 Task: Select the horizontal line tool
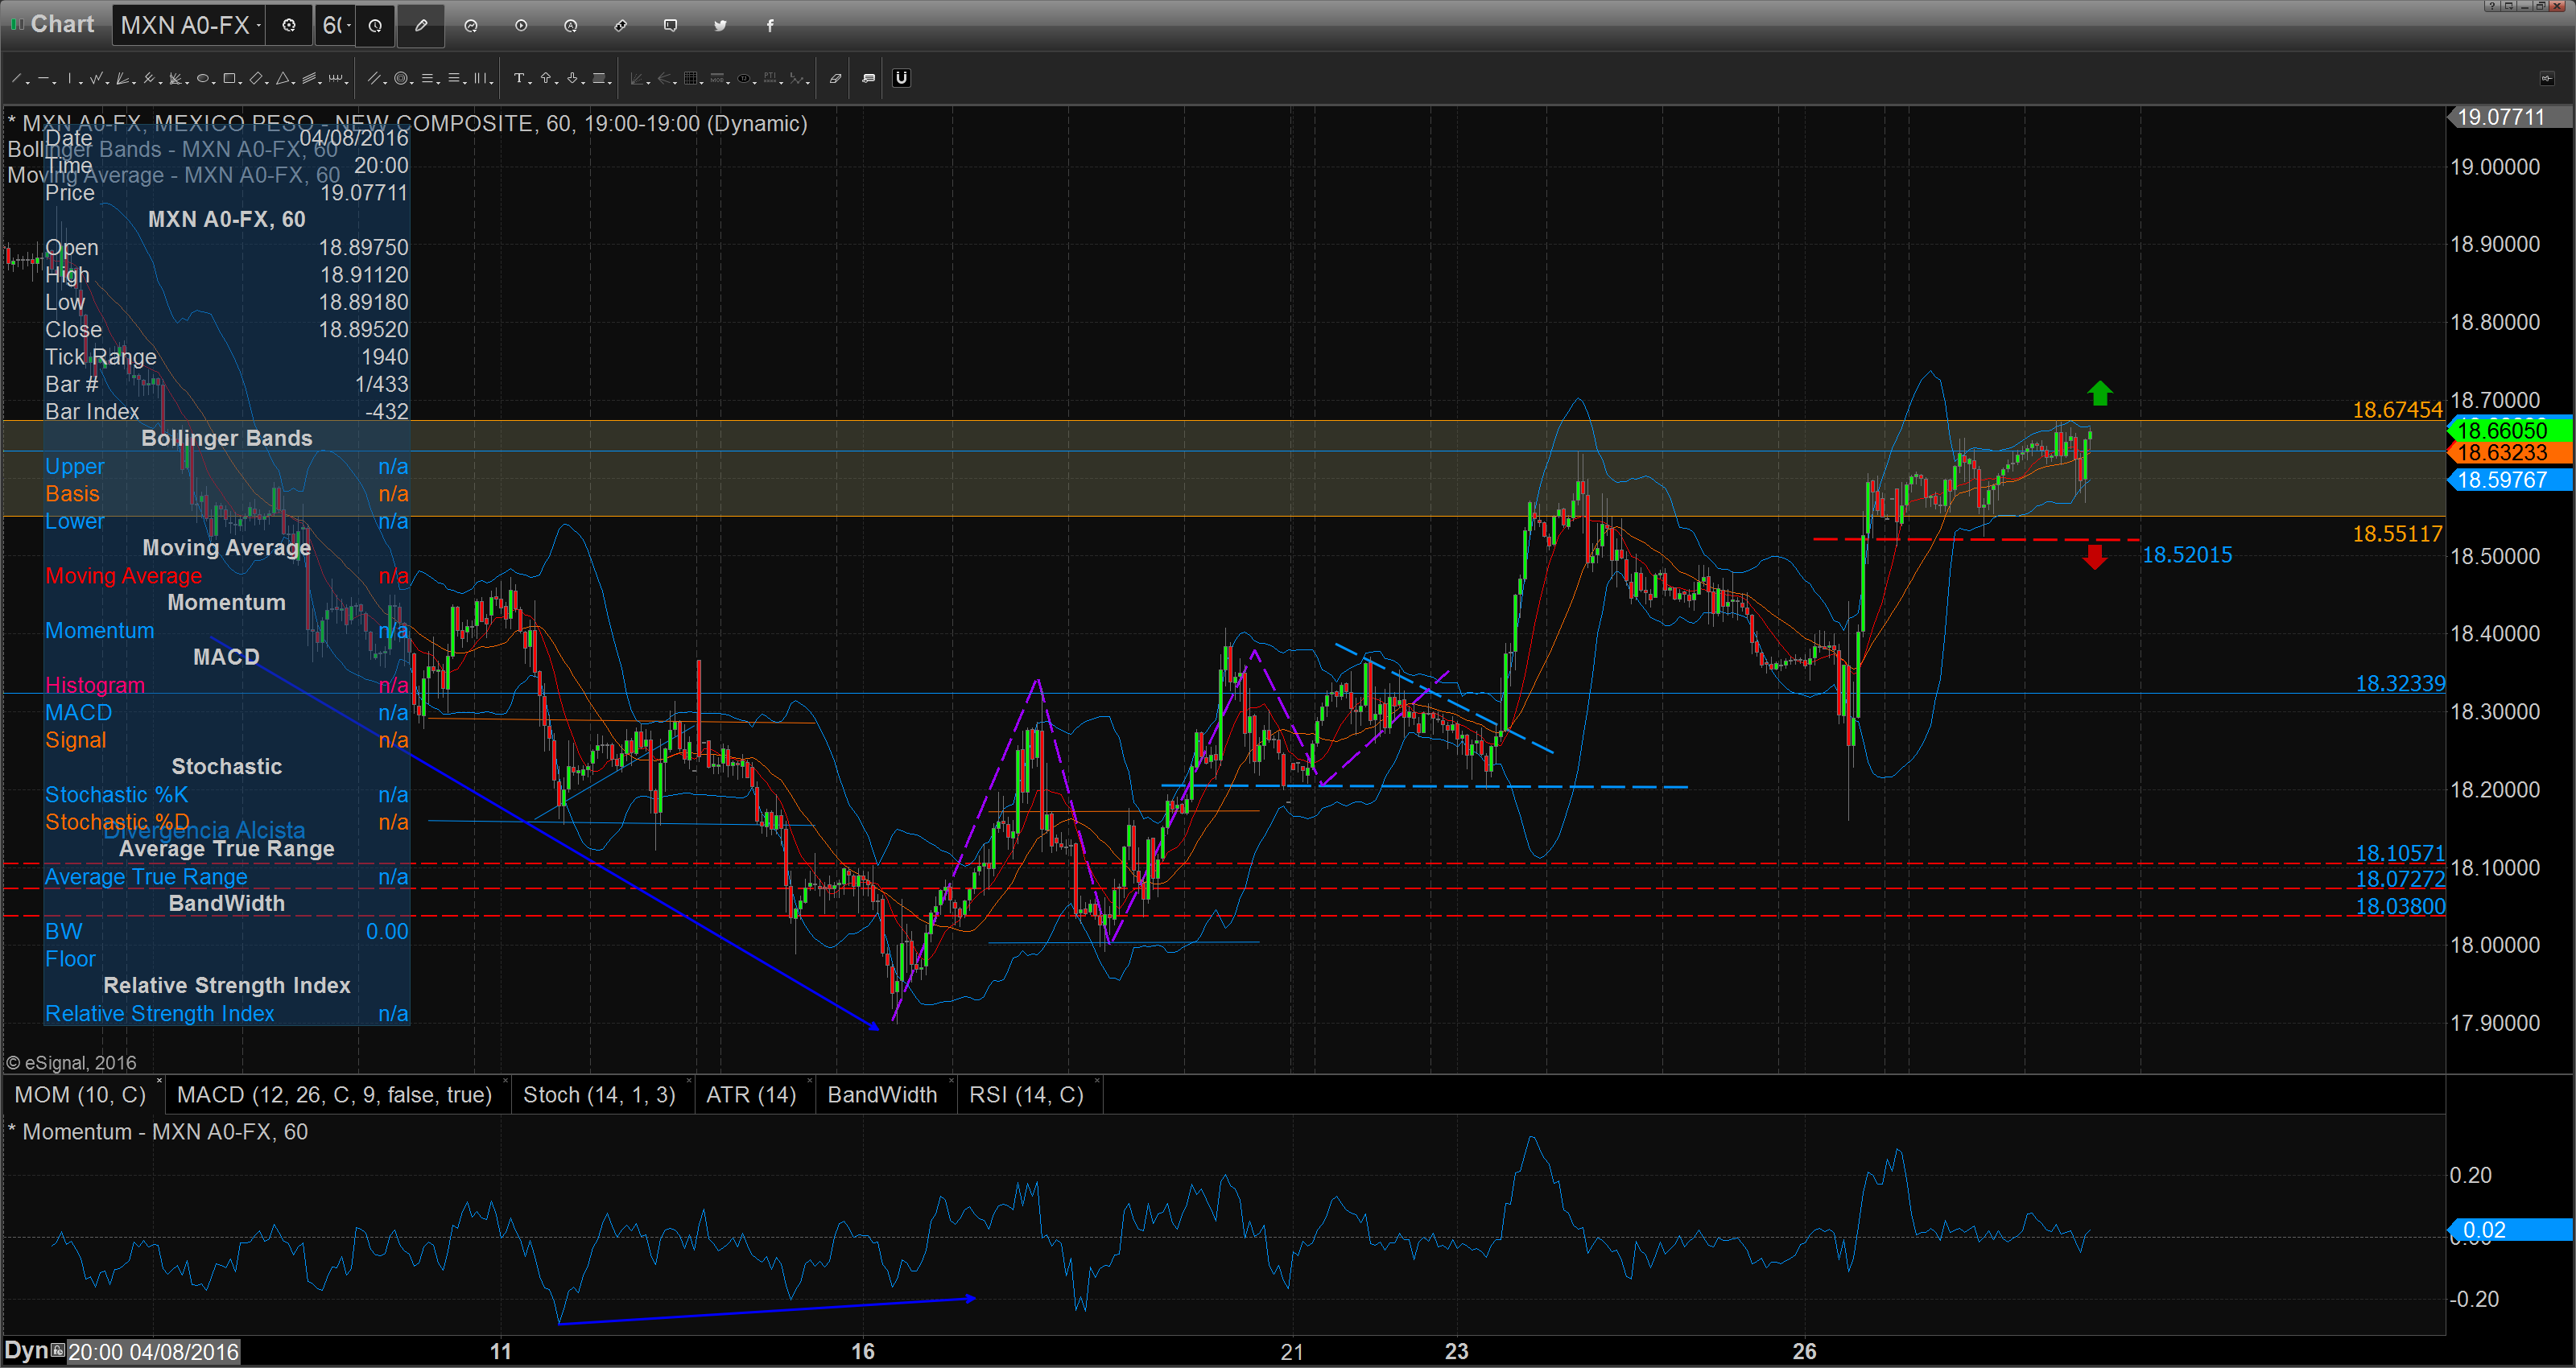click(43, 78)
